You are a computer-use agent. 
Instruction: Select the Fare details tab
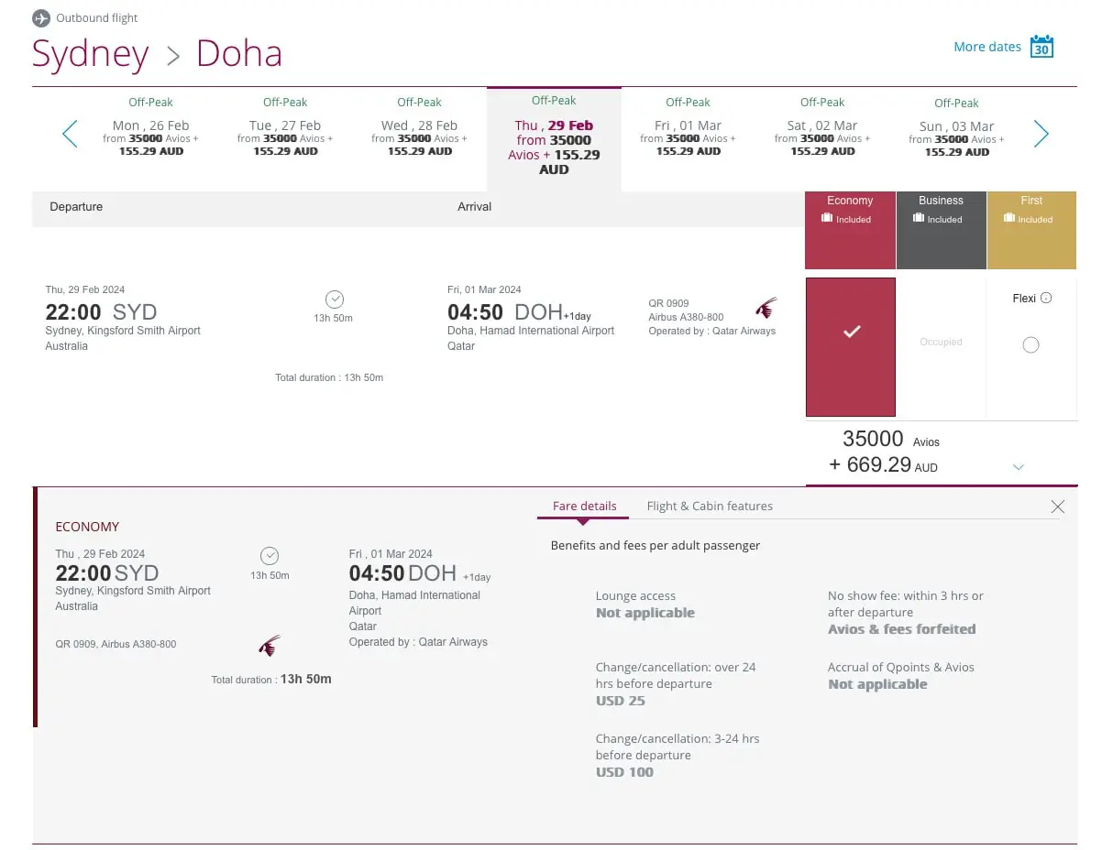click(584, 506)
